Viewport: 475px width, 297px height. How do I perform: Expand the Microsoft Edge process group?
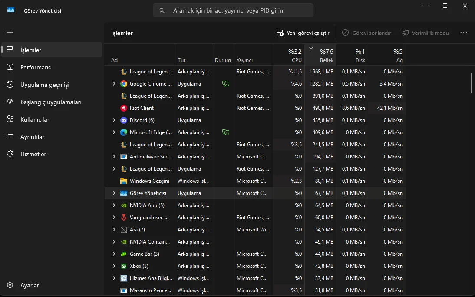[114, 132]
